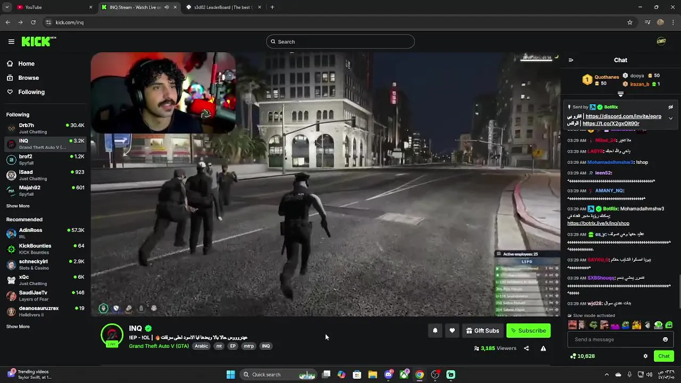The image size is (681, 383).
Task: Open KickBounties recommended channel
Action: point(45,248)
